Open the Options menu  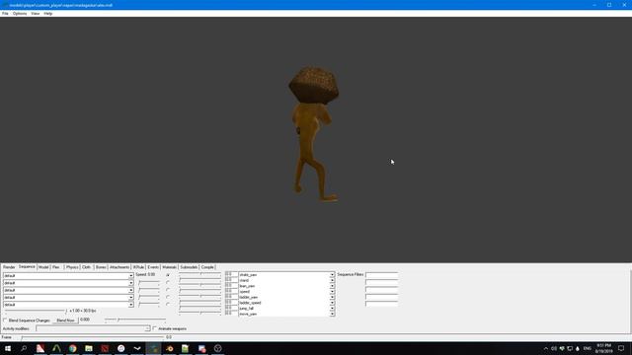coord(20,13)
